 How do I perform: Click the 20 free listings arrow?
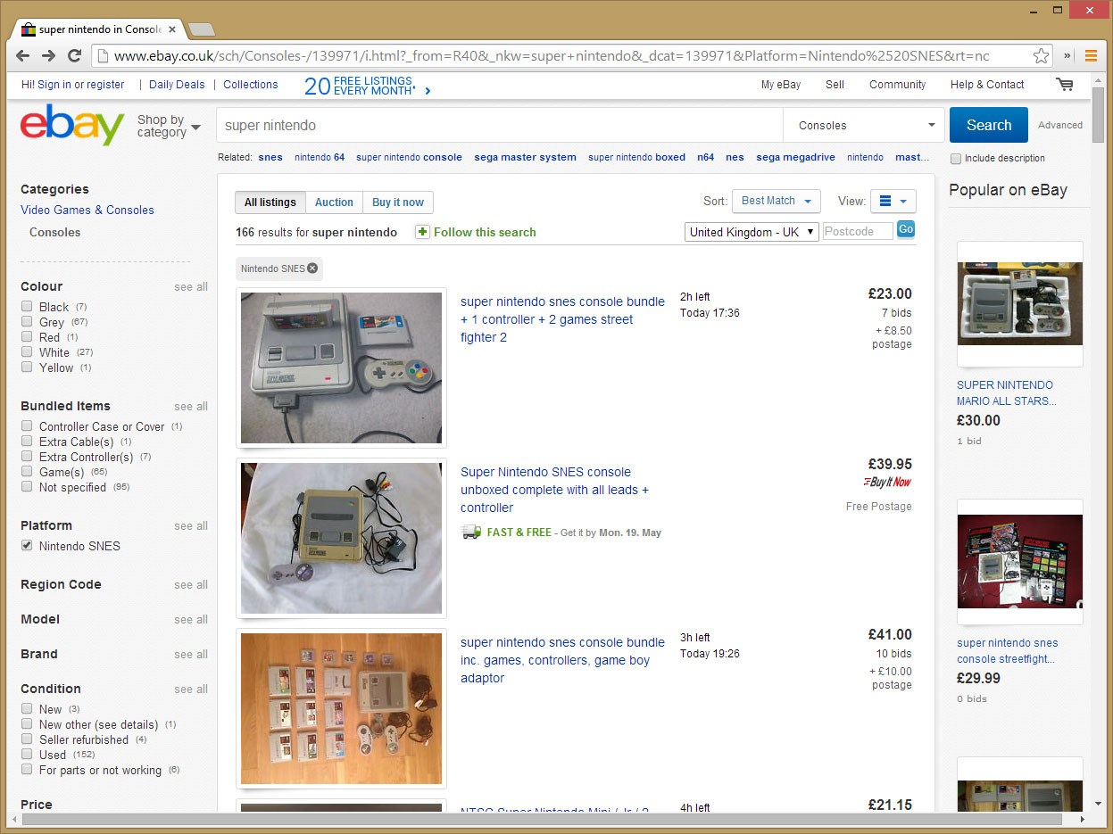coord(428,90)
